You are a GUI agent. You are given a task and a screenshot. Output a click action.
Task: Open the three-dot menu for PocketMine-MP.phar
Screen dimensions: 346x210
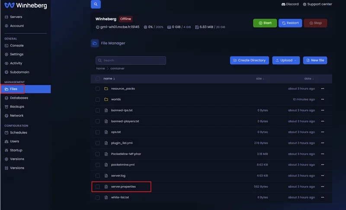point(322,154)
